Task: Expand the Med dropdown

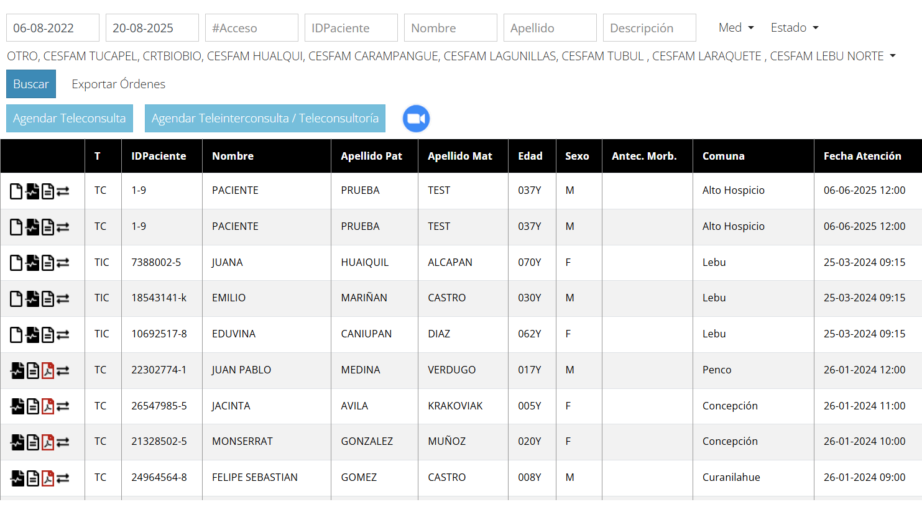Action: coord(736,28)
